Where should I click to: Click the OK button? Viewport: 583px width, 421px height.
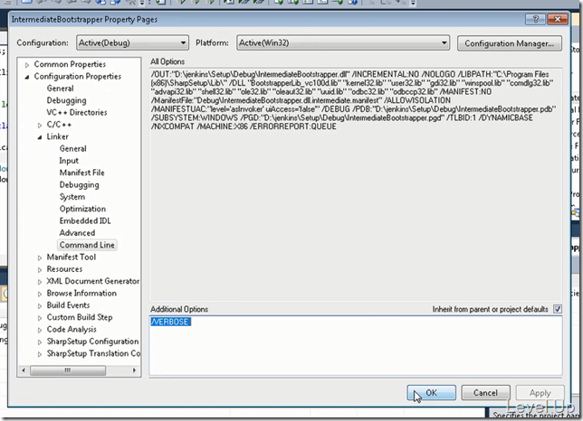click(x=431, y=392)
